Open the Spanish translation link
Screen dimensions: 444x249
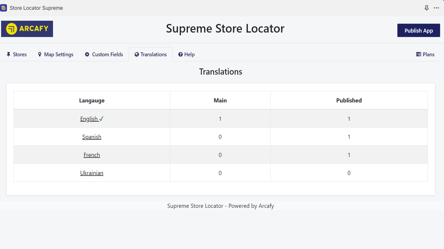click(x=92, y=137)
